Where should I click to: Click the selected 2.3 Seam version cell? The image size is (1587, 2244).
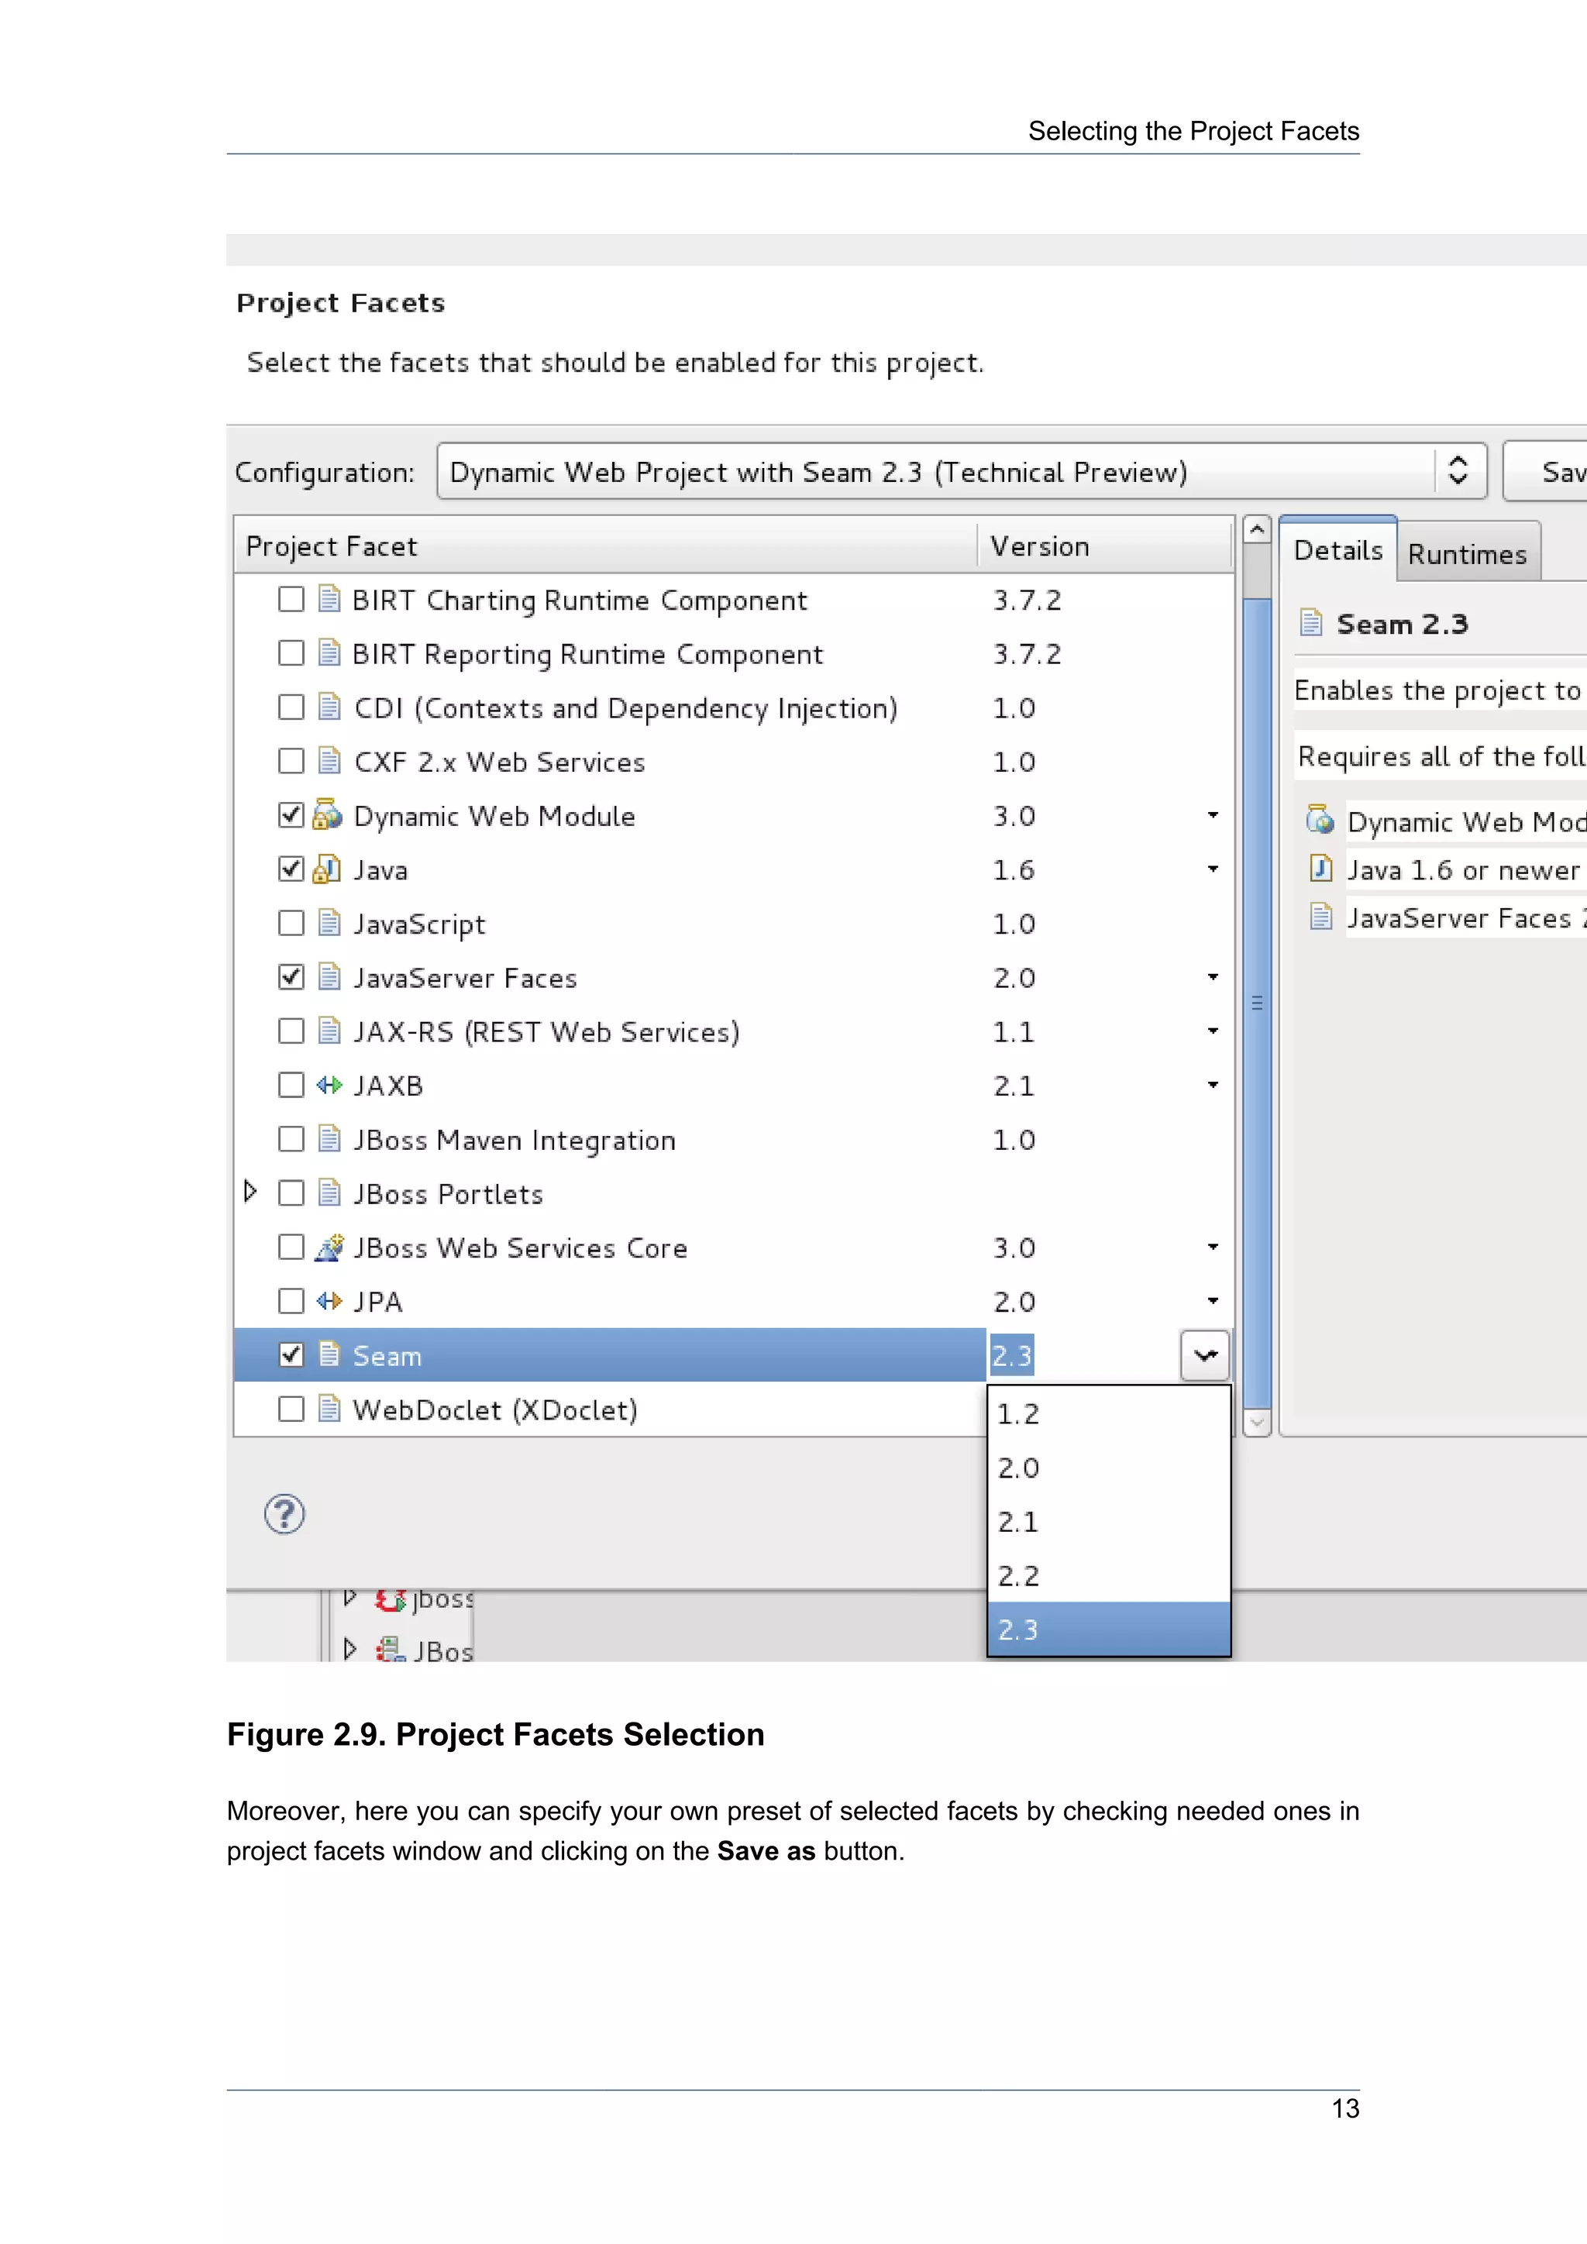[1012, 1354]
